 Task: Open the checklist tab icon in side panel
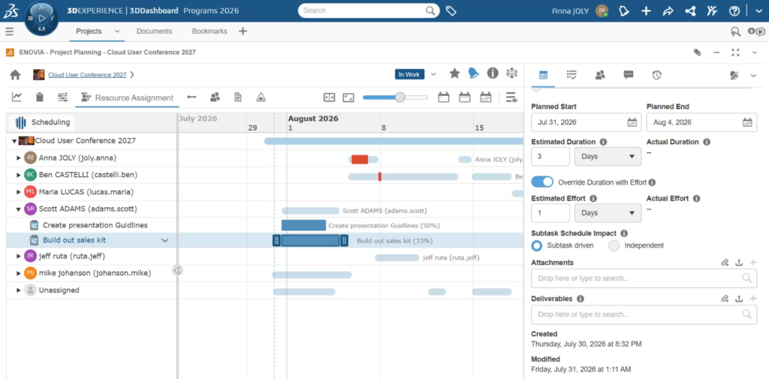[x=571, y=74]
